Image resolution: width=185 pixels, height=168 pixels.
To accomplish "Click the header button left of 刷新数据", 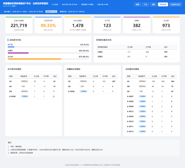I will point(154,4).
